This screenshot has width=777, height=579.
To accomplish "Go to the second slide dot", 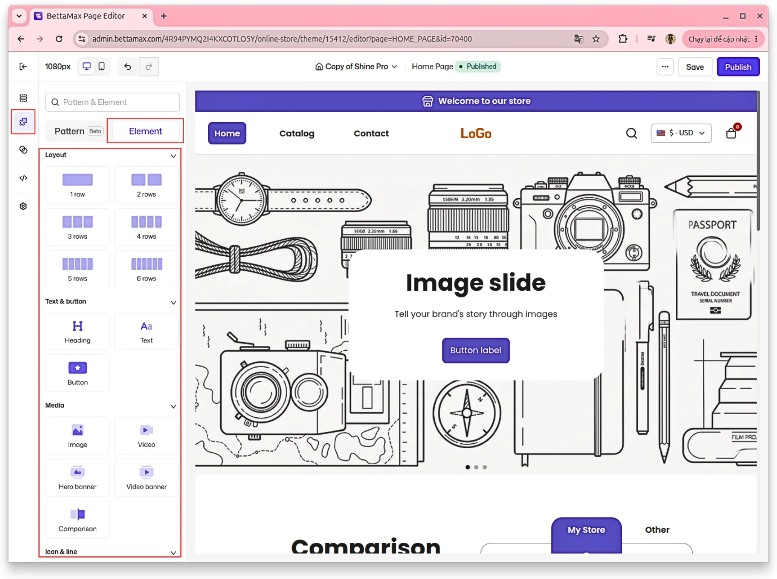I will 476,467.
